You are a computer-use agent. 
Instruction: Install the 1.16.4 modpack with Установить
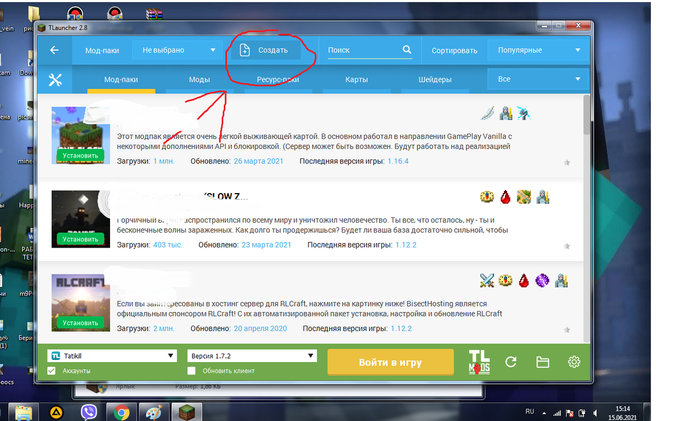[x=80, y=155]
